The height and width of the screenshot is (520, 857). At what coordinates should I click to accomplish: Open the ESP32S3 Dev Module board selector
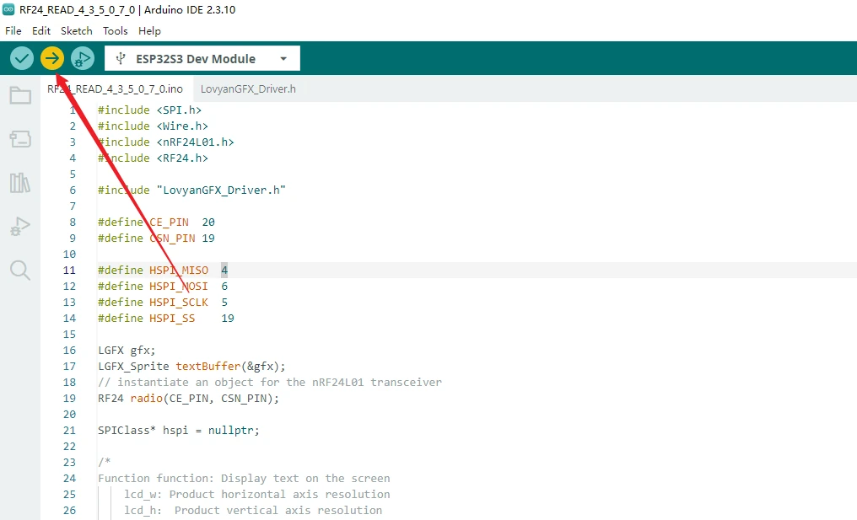coord(202,58)
